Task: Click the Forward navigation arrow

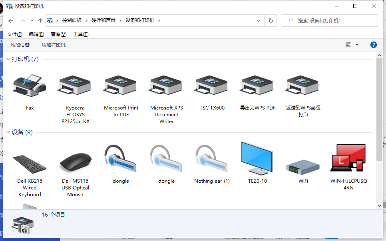Action: (x=23, y=21)
